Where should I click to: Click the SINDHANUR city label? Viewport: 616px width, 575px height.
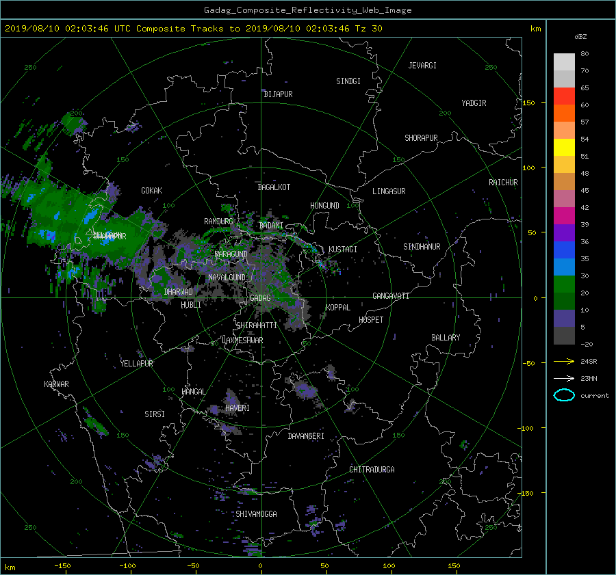(x=422, y=247)
